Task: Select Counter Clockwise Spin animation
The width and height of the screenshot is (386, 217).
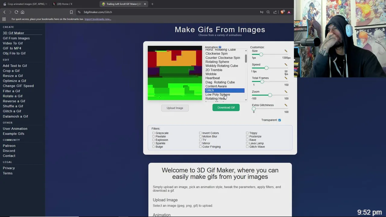Action: pos(225,58)
